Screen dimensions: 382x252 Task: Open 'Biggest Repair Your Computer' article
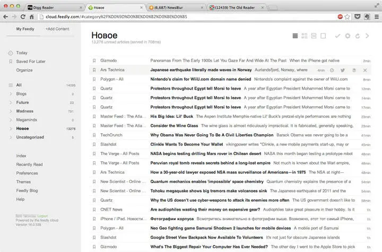[209, 247]
